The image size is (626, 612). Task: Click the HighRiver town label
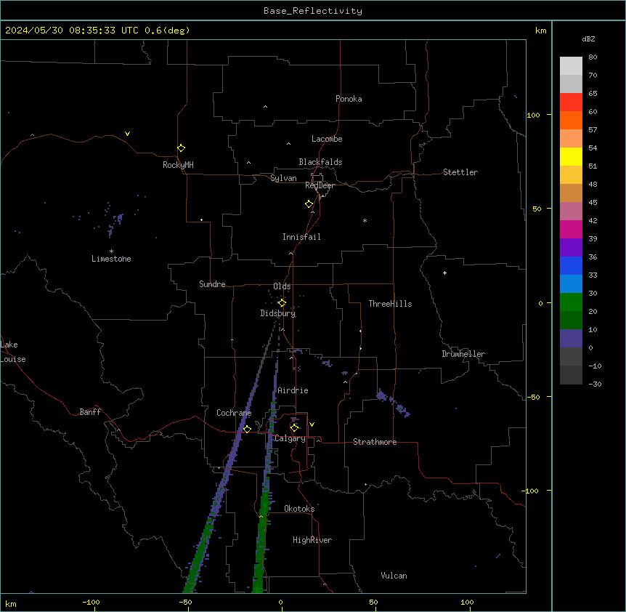[312, 540]
